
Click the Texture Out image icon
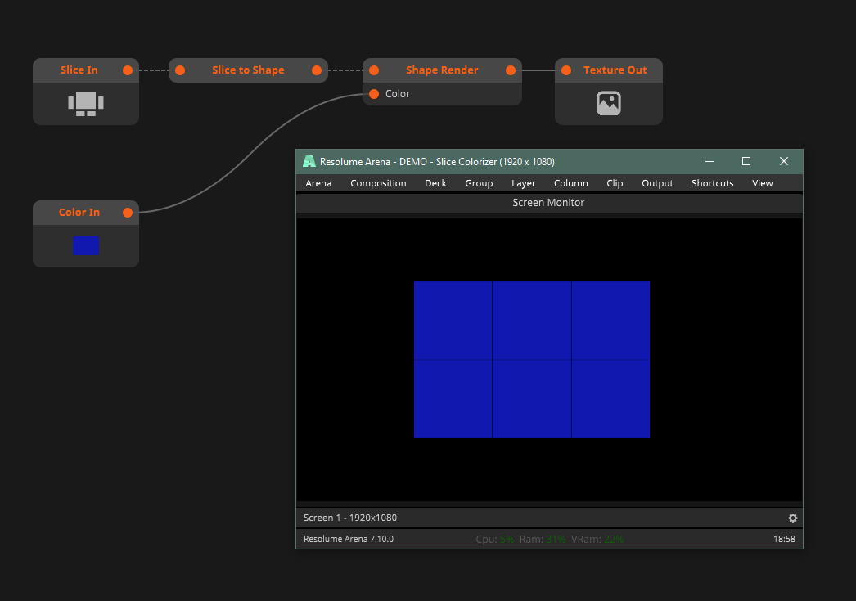(609, 103)
